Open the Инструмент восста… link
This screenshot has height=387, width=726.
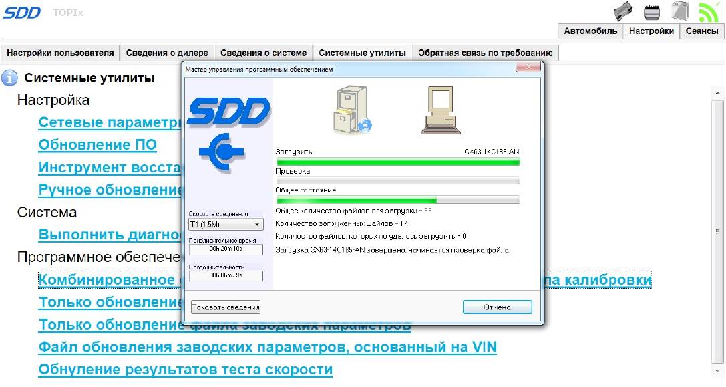(x=110, y=167)
